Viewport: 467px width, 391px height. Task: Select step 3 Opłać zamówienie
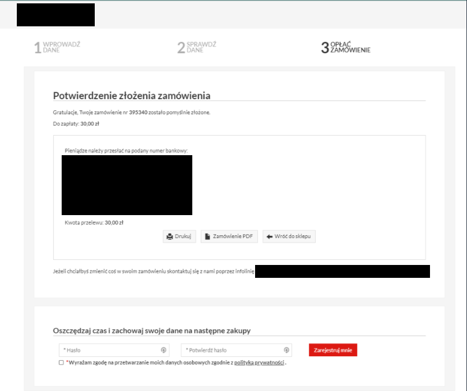pyautogui.click(x=346, y=47)
